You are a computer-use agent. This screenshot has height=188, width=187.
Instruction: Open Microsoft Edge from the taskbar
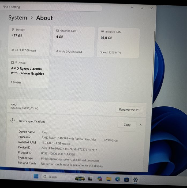pyautogui.click(x=118, y=179)
